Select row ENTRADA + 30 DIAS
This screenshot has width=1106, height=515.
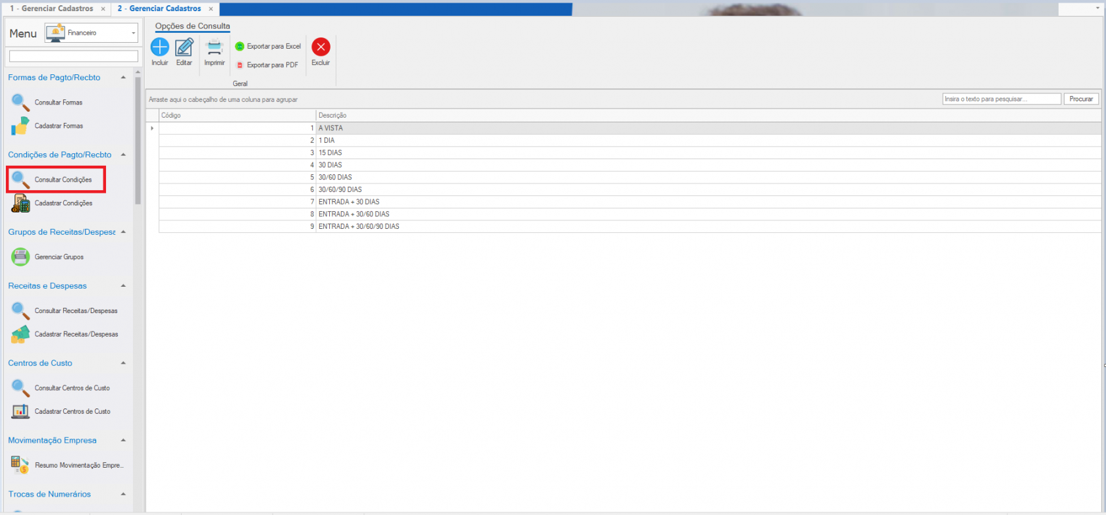[629, 202]
